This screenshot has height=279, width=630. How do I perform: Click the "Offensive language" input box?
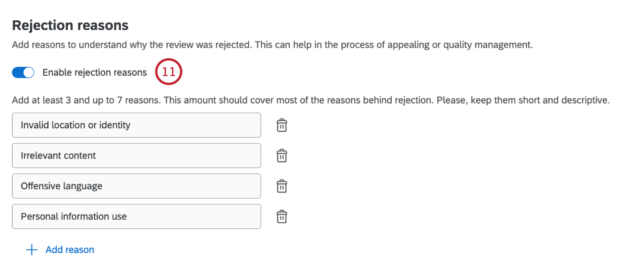point(136,187)
